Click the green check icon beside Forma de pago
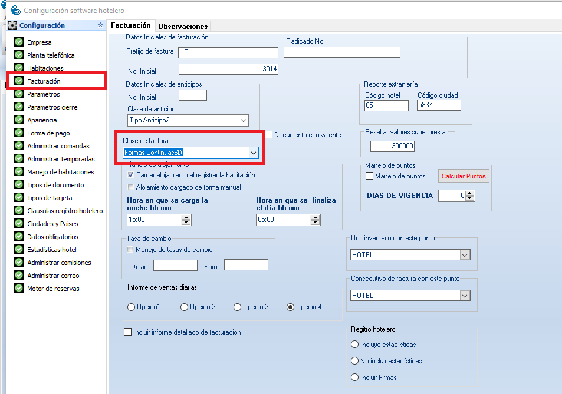Viewport: 562px width, 394px height. point(19,133)
